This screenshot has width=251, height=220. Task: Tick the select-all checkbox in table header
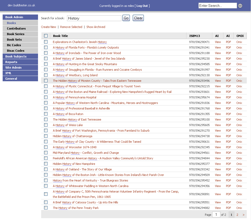46,36
